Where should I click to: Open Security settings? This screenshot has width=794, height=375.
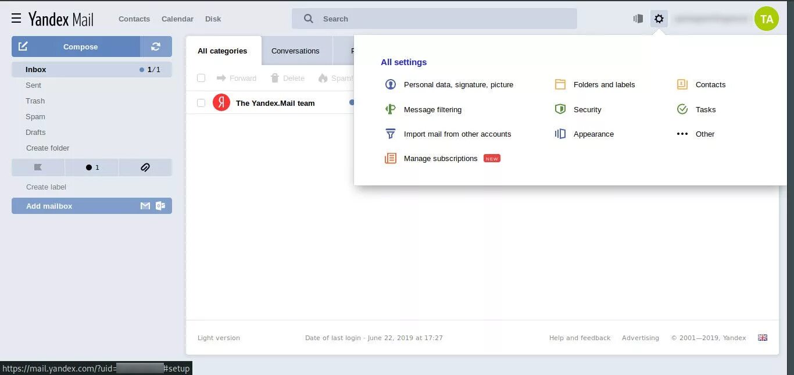[x=587, y=109]
